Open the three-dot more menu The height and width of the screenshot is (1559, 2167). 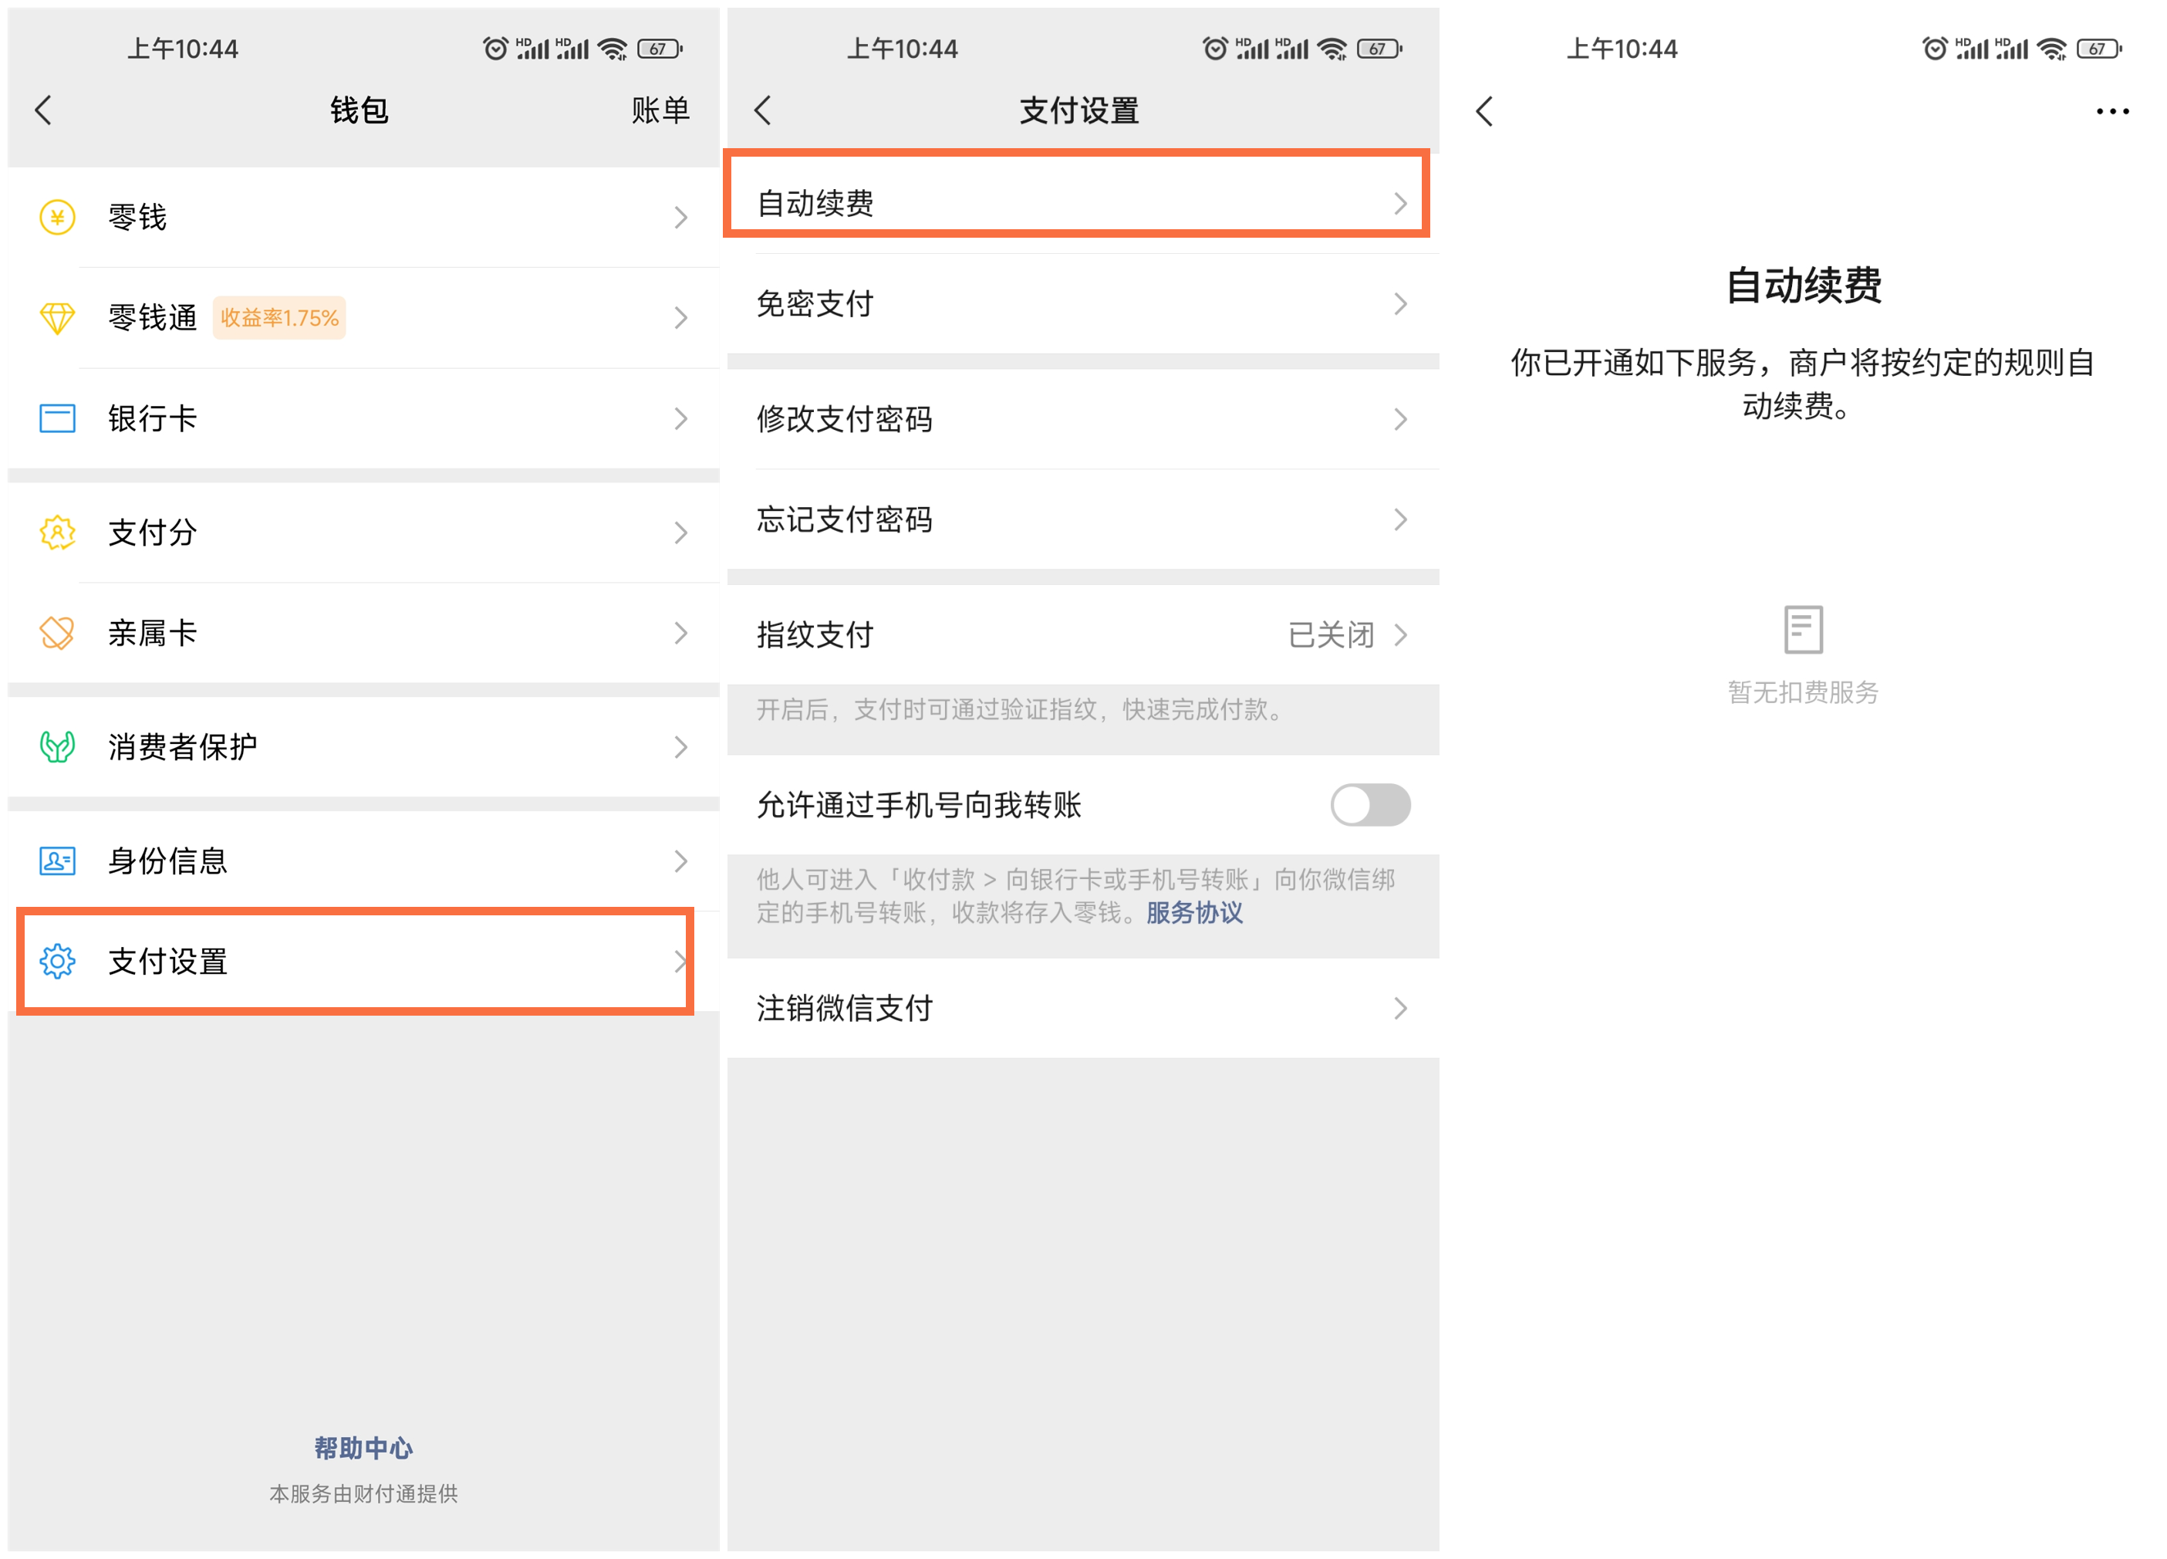click(x=2112, y=111)
